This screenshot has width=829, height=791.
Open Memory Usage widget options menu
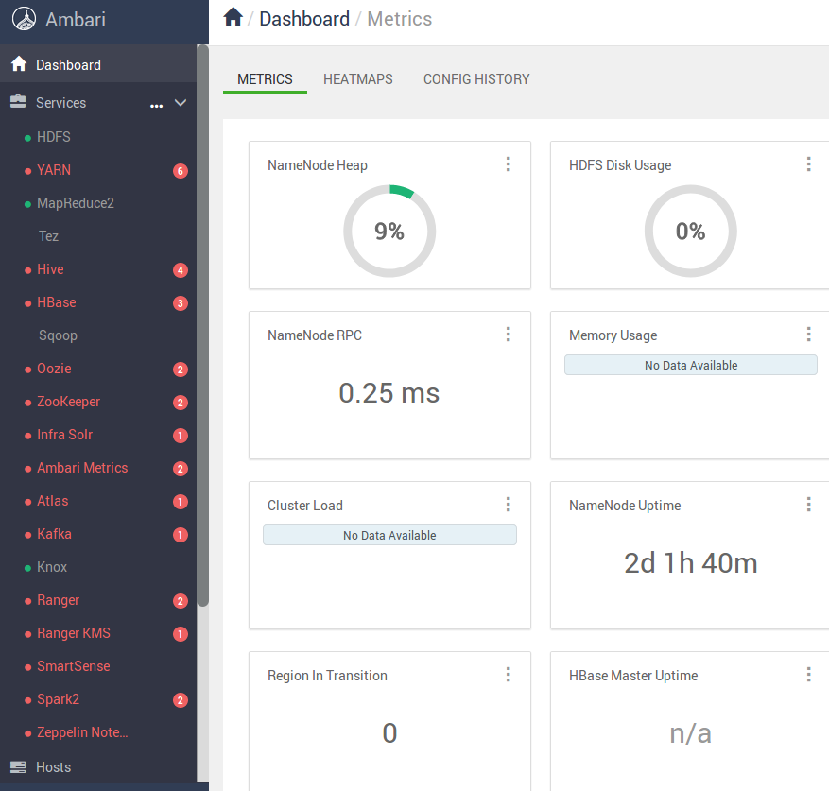pyautogui.click(x=808, y=335)
